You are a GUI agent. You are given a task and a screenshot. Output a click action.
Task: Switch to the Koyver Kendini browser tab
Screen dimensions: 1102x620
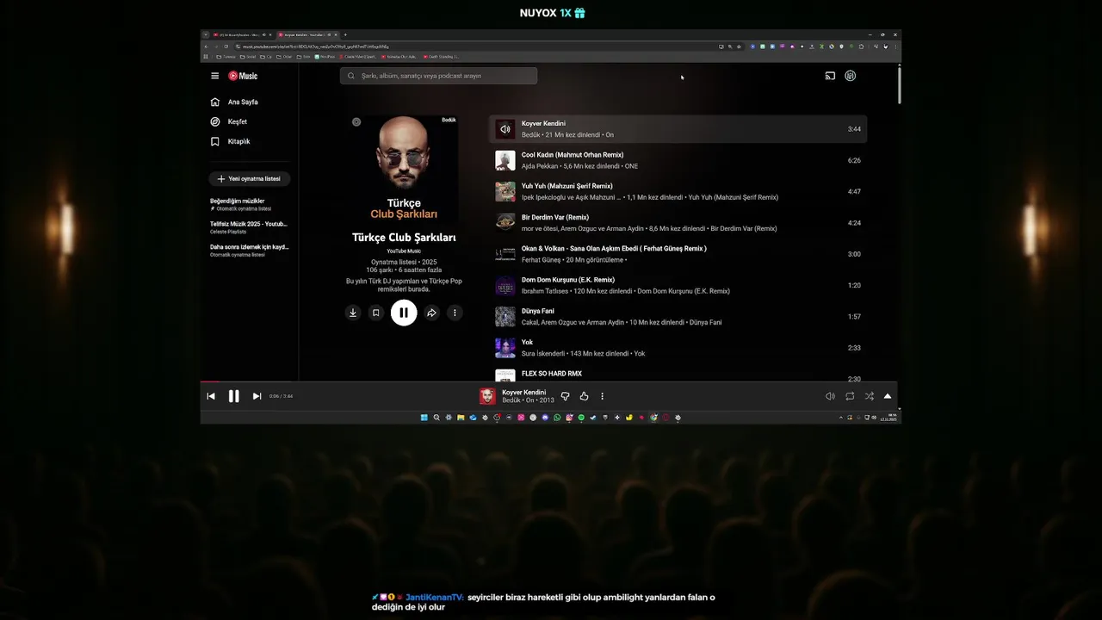point(306,34)
